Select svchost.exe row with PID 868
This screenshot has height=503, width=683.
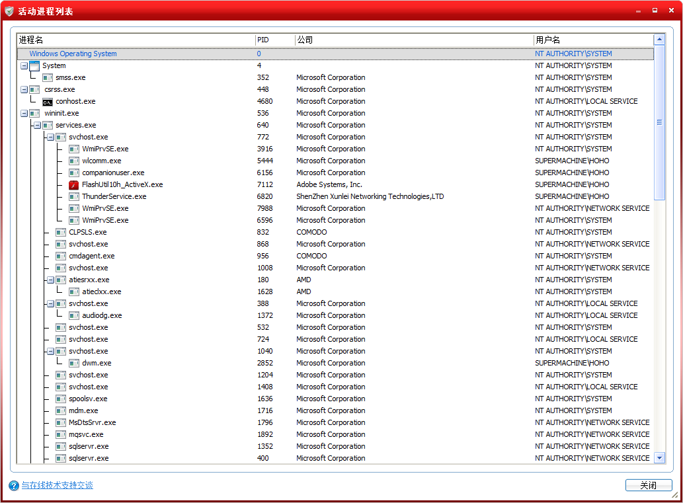(x=335, y=245)
